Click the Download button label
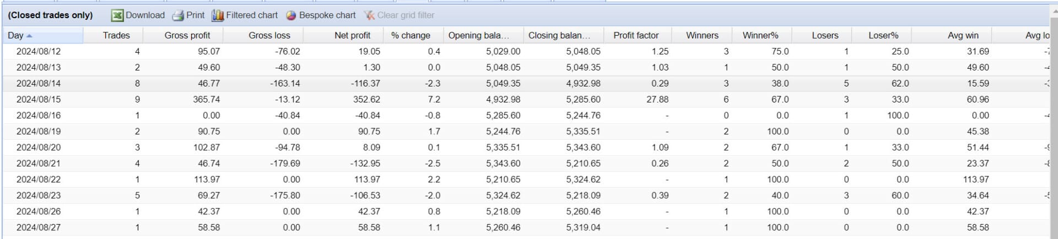The width and height of the screenshot is (1058, 239). 145,15
